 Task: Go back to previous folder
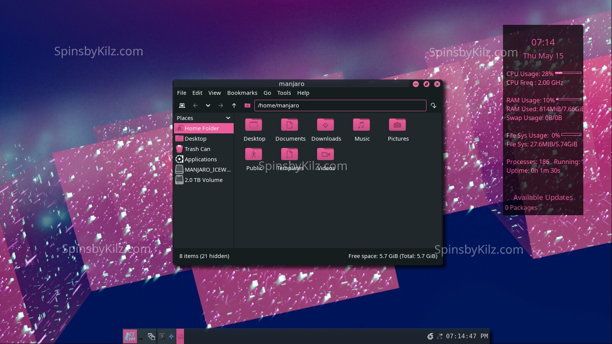(x=195, y=105)
